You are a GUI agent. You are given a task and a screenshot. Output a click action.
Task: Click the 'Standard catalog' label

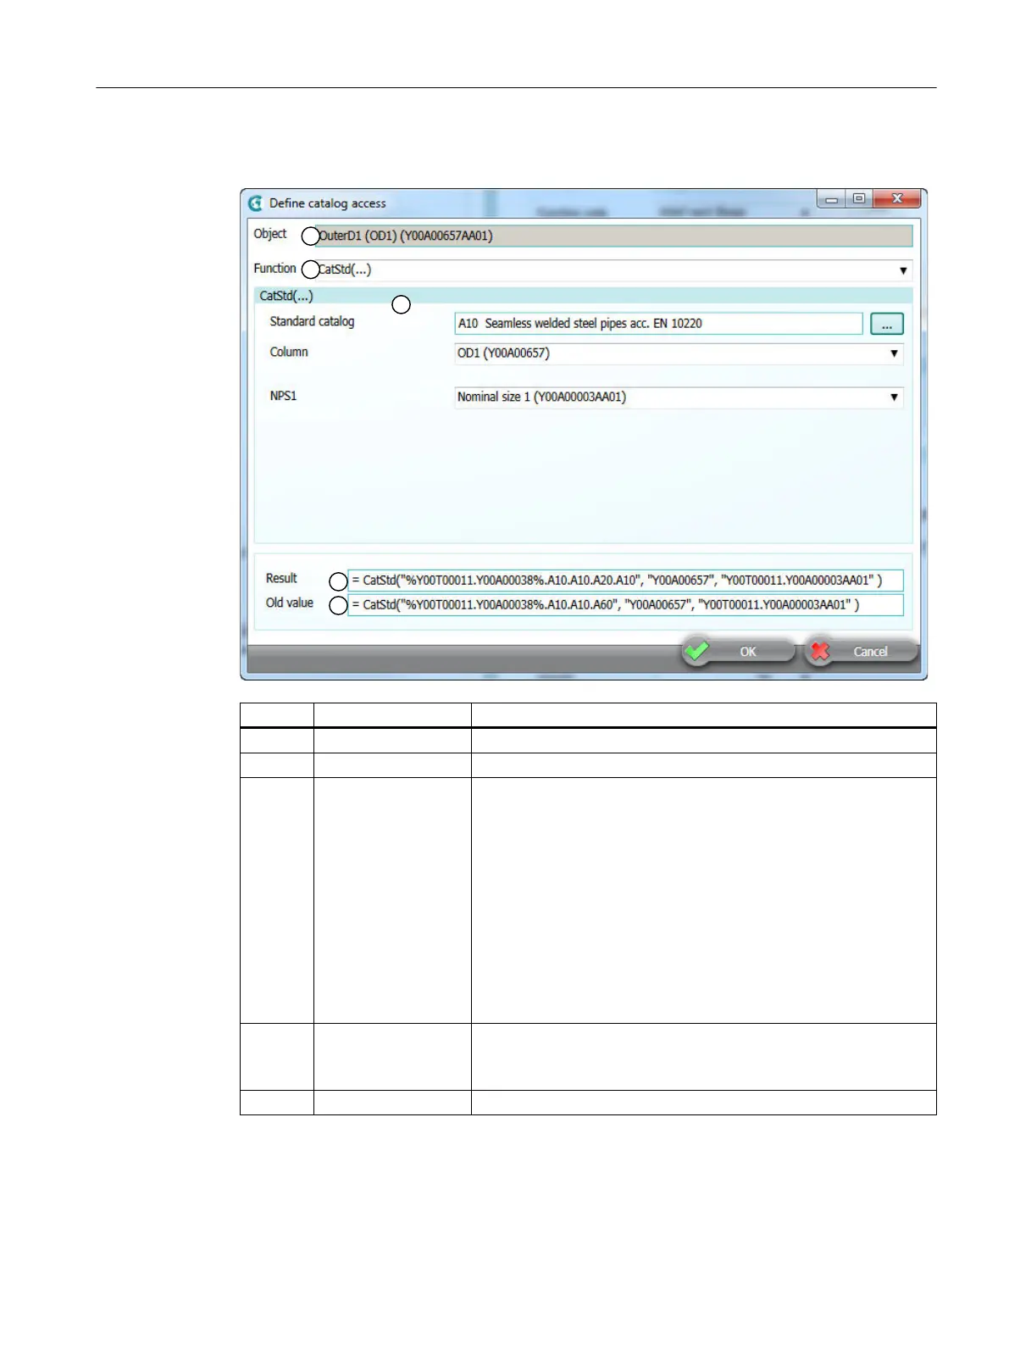point(312,321)
